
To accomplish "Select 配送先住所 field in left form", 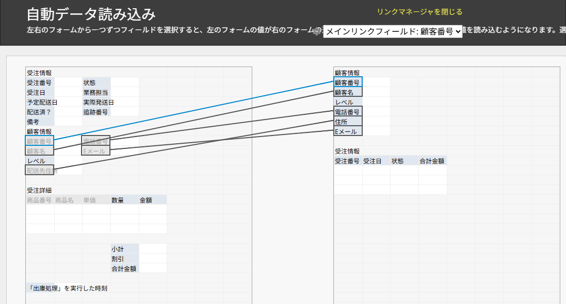I will pyautogui.click(x=40, y=171).
